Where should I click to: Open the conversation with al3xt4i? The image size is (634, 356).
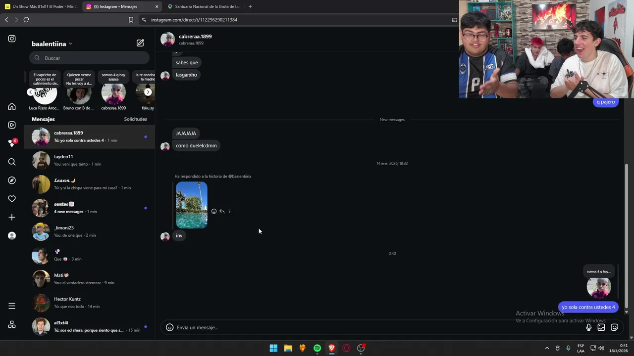click(x=89, y=326)
